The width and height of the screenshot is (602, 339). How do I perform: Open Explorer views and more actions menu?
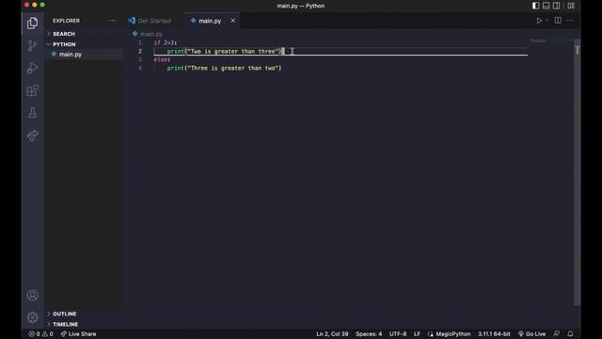(112, 21)
